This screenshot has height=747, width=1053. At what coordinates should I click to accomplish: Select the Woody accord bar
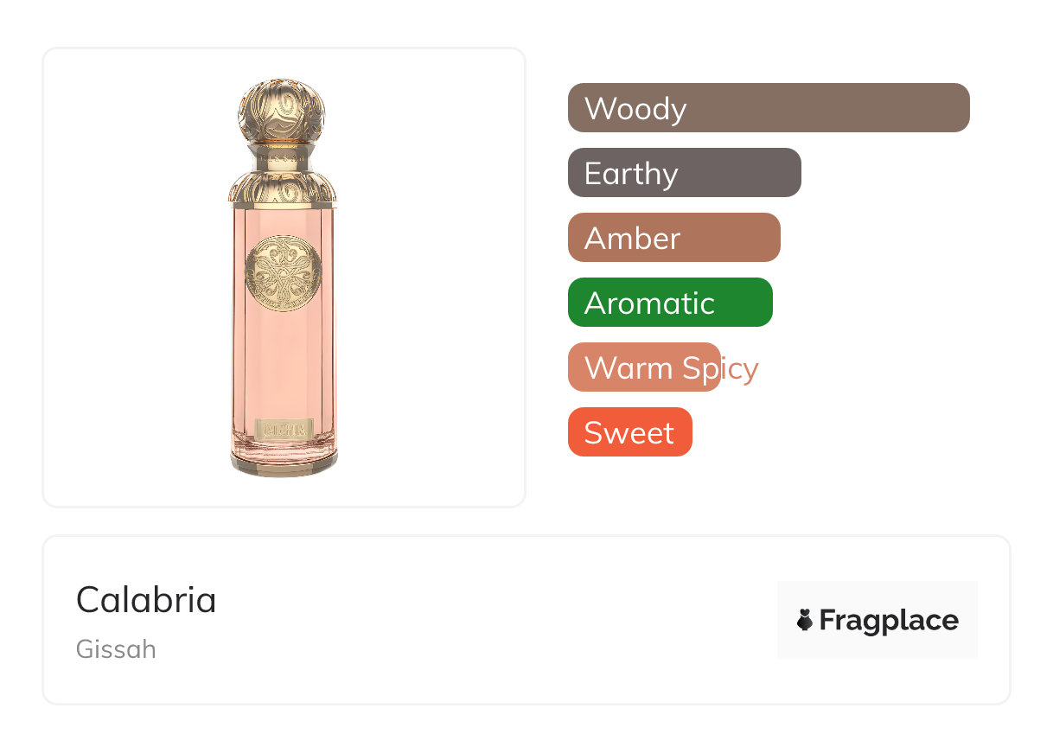tap(768, 108)
